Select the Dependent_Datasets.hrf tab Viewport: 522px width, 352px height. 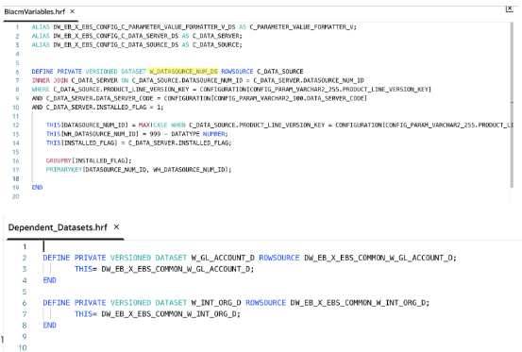coord(58,227)
